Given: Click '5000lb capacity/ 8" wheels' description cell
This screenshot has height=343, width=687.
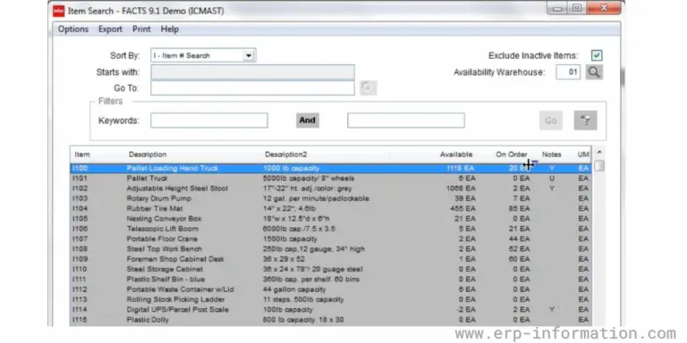Looking at the screenshot, I should [x=309, y=179].
